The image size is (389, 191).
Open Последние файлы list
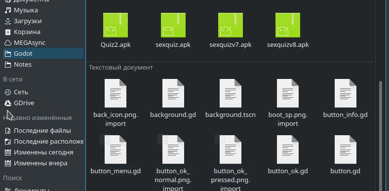pos(43,131)
